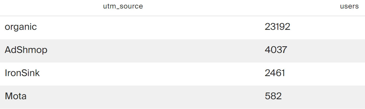Pick the source name with 4037 users

tap(26, 50)
